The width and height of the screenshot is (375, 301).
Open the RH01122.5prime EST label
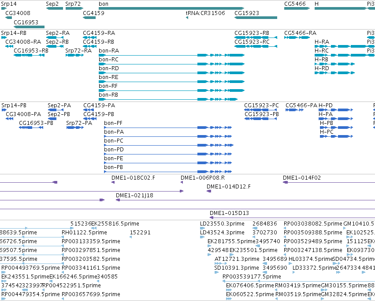coord(85,233)
